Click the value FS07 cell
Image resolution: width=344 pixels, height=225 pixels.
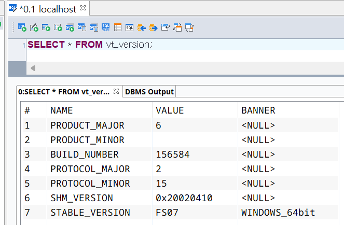tap(195, 212)
